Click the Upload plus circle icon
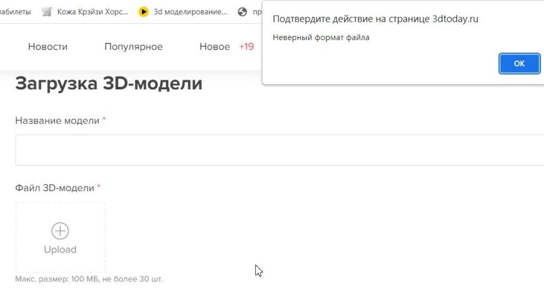The height and width of the screenshot is (298, 544). (60, 231)
